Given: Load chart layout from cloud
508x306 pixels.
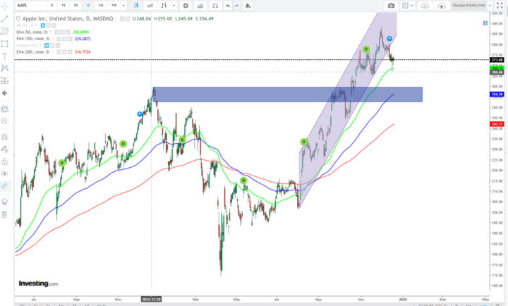Looking at the screenshot, I should point(425,6).
